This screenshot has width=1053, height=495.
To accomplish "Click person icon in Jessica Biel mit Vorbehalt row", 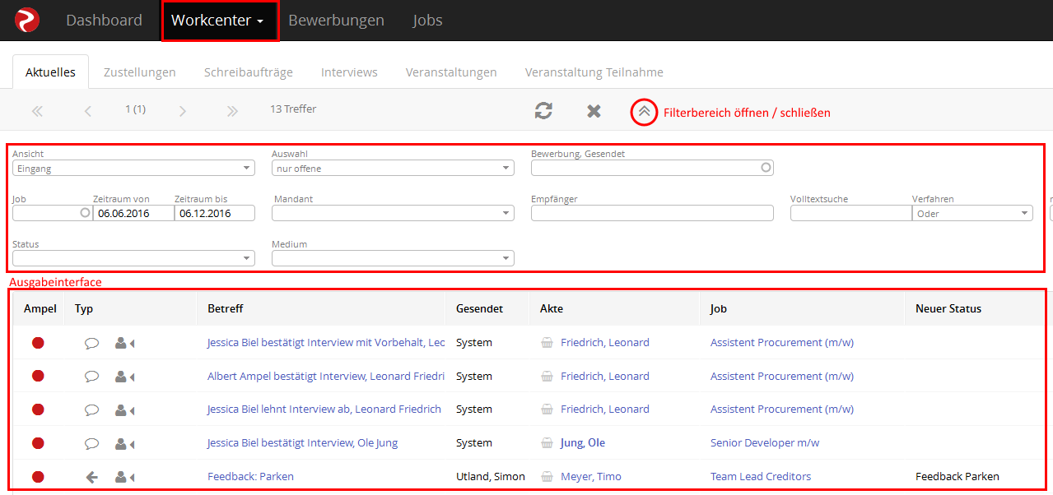I will point(124,343).
